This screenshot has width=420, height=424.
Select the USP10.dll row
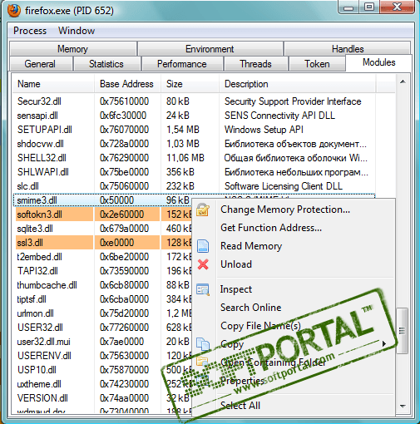point(102,370)
